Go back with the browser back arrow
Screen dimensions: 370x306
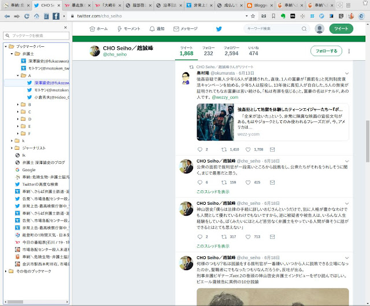point(7,16)
